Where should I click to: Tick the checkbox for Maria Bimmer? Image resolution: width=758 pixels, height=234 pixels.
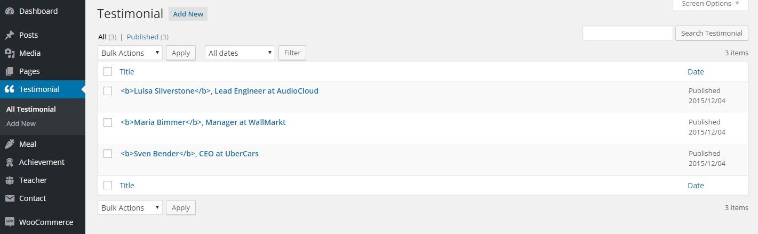[108, 122]
